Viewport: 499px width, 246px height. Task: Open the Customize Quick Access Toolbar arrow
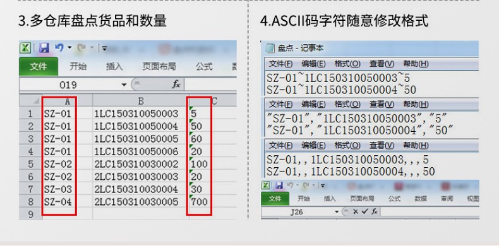point(104,49)
